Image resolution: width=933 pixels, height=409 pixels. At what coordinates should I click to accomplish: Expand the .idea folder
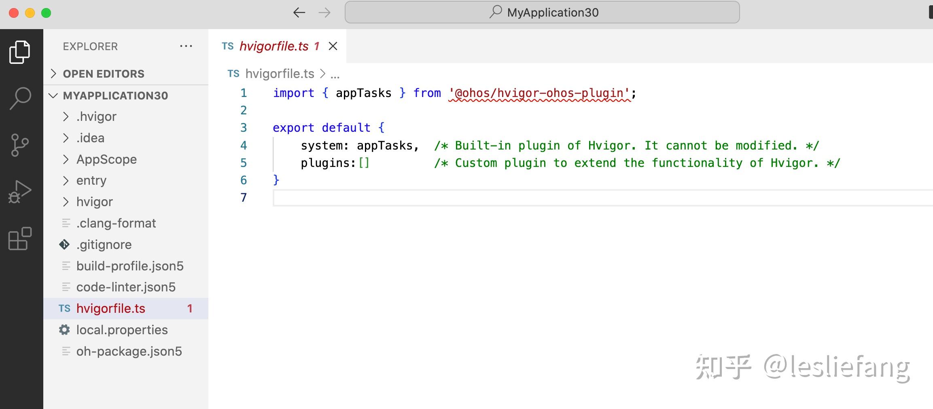(x=126, y=138)
